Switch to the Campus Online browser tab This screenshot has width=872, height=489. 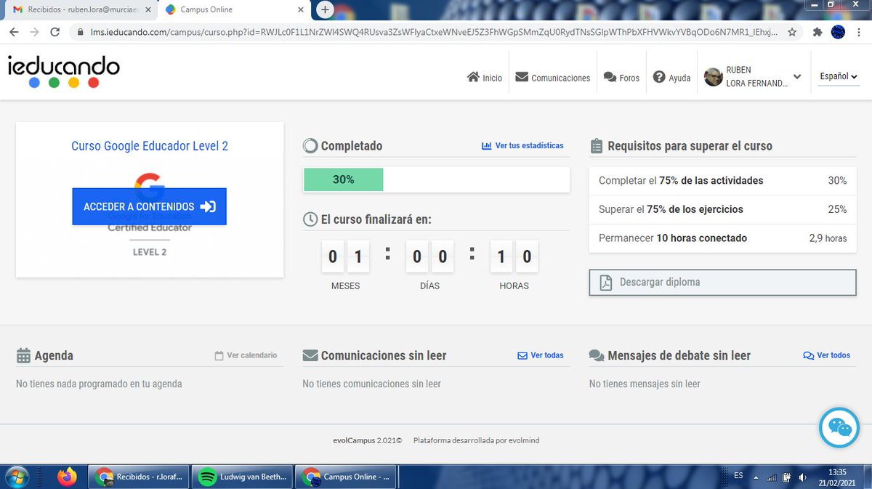[234, 10]
